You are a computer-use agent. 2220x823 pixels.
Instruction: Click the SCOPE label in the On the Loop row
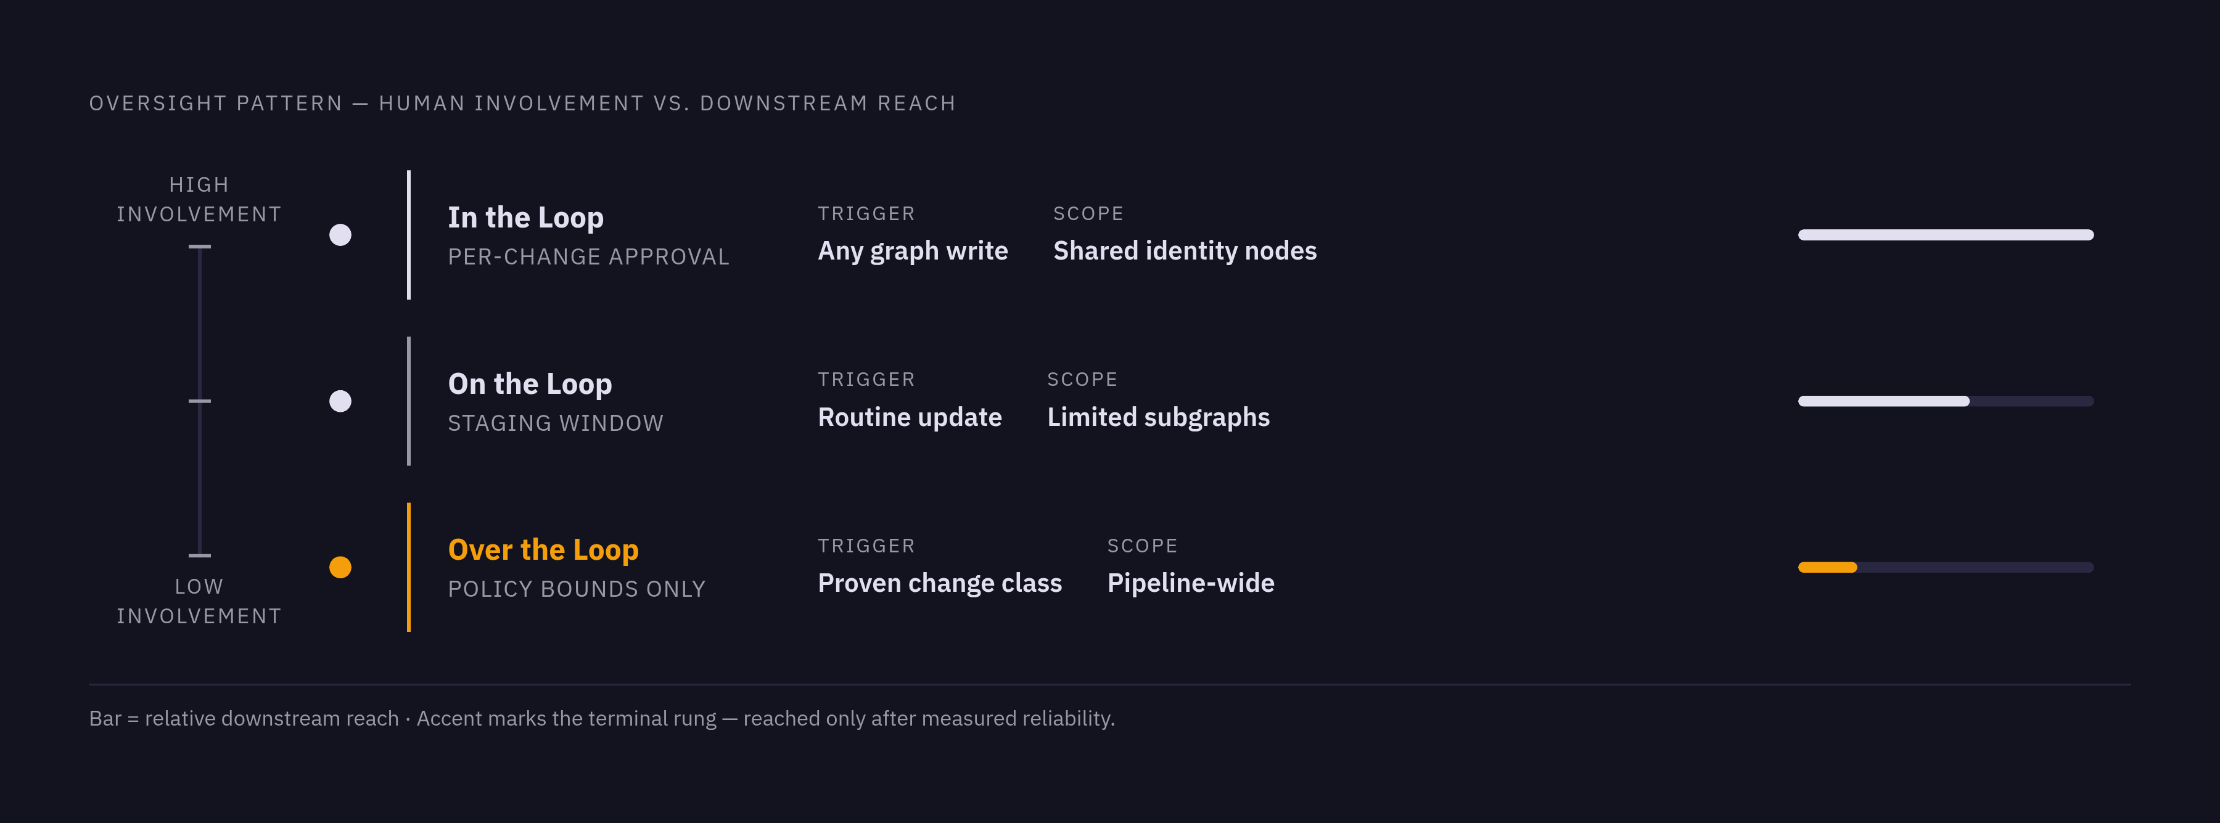pos(1082,379)
